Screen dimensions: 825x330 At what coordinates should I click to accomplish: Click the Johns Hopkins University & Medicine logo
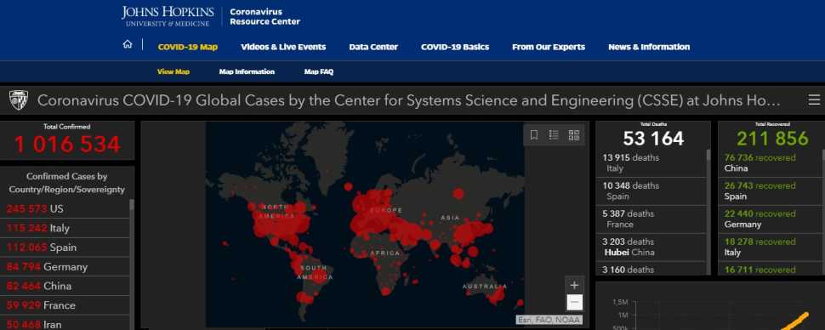click(168, 16)
